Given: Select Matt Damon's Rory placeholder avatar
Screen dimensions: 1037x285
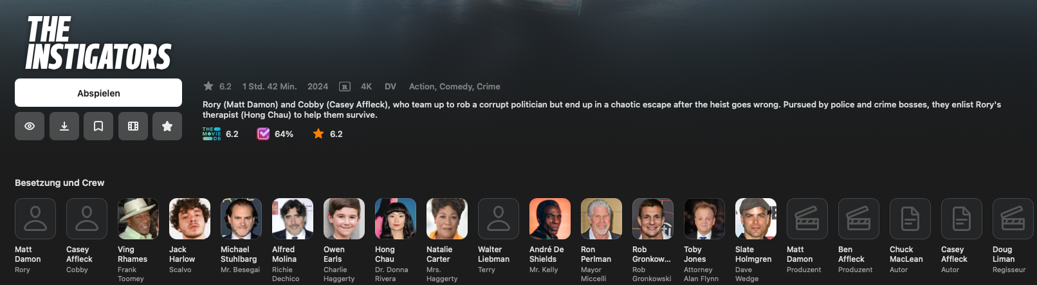Looking at the screenshot, I should [x=35, y=219].
